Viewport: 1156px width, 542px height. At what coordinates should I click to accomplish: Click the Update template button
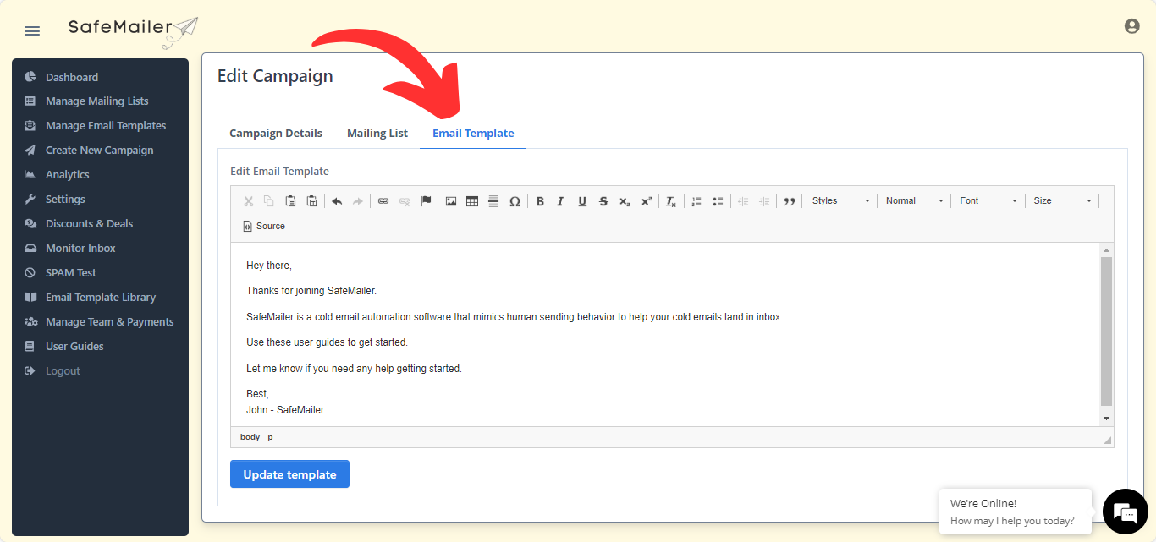point(289,474)
